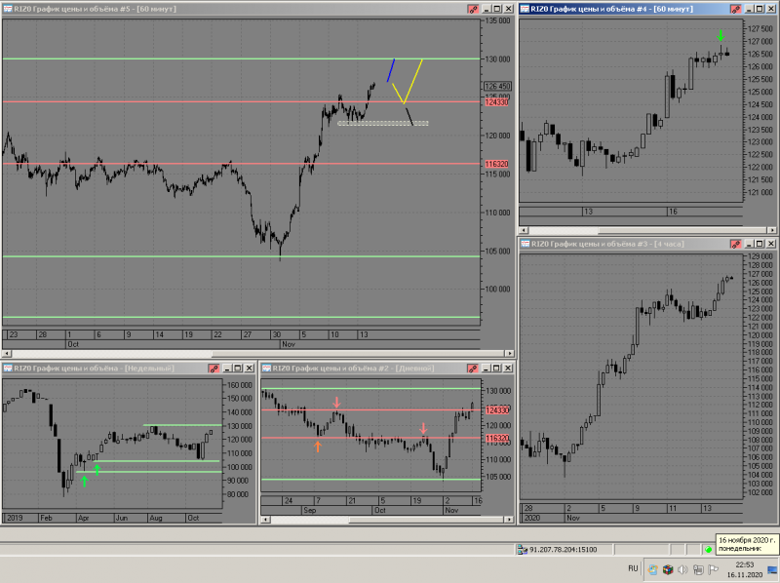The image size is (780, 583).
Task: Select red 116320 price label in chart #5
Action: point(496,164)
